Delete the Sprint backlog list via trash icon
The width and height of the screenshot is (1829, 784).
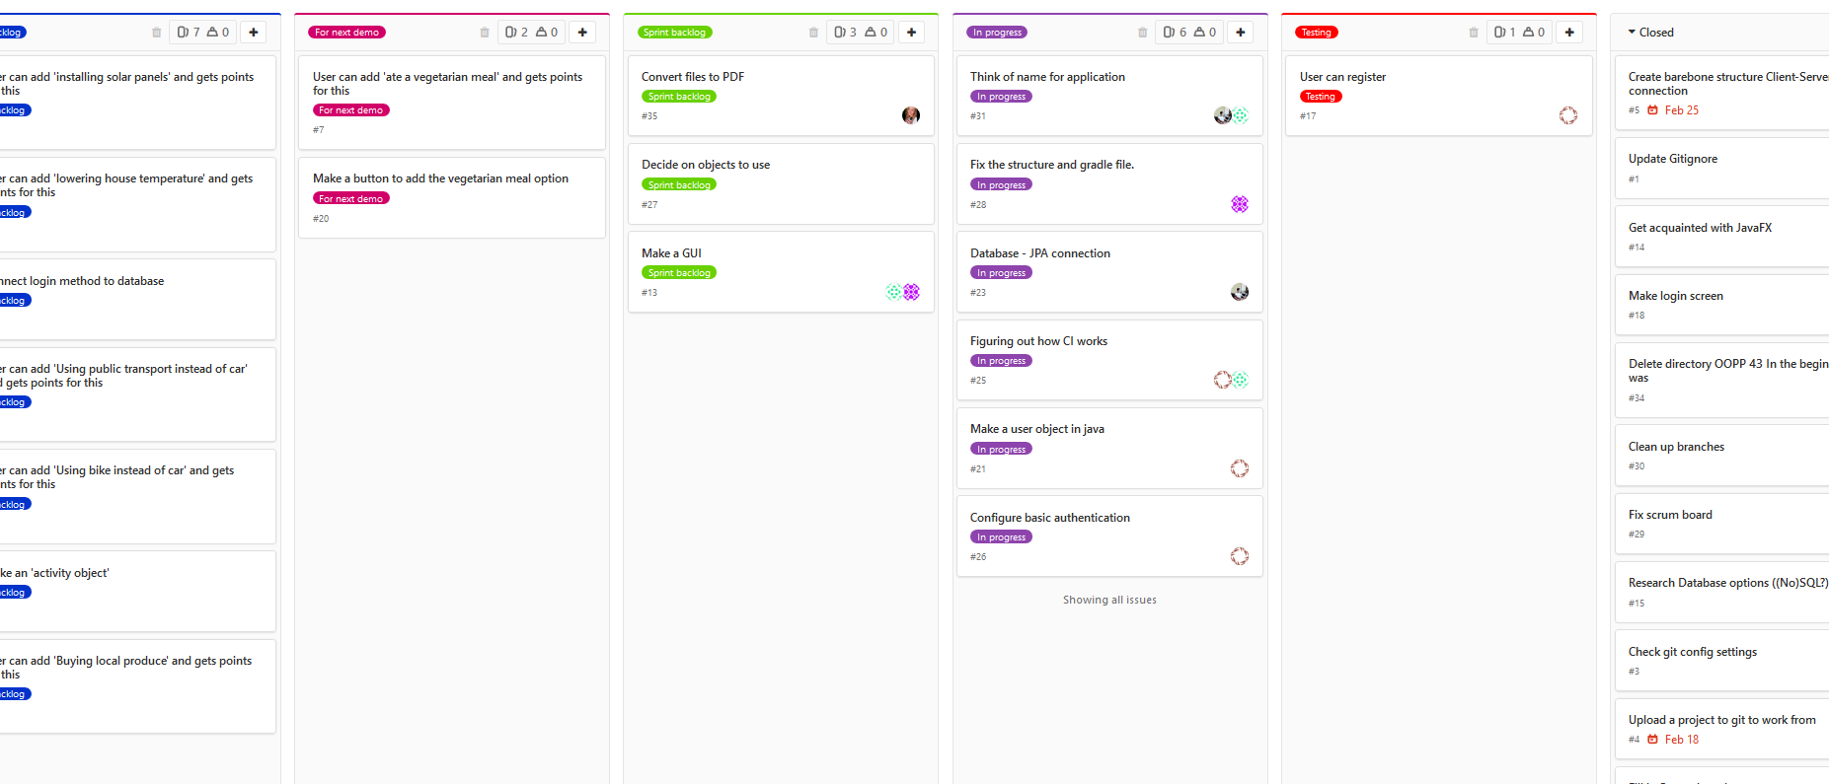(x=813, y=33)
